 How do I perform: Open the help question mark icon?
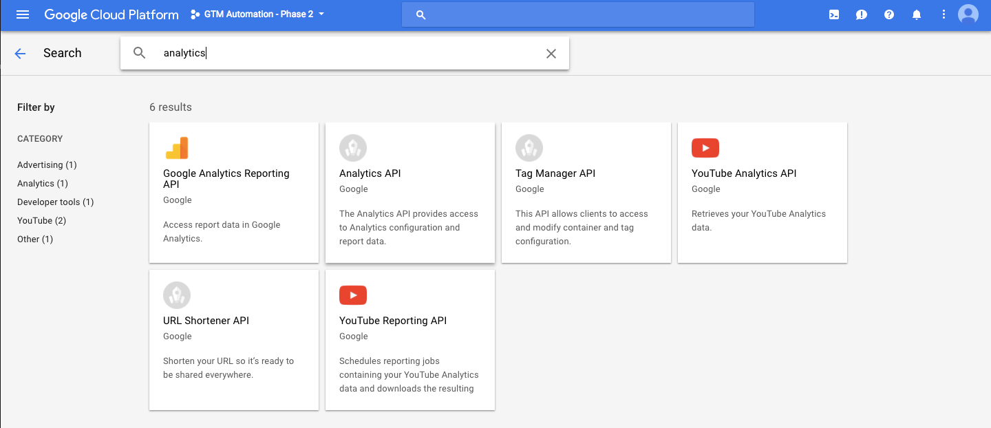click(889, 14)
